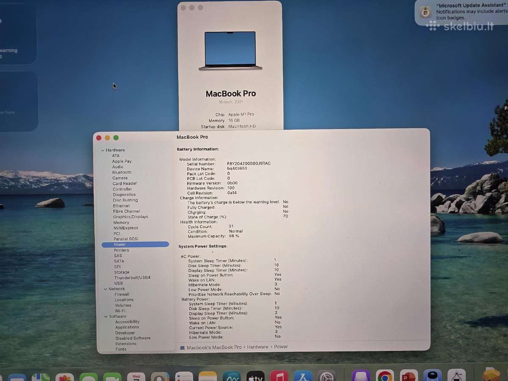Select NVMExpress in the sidebar

tap(126, 228)
